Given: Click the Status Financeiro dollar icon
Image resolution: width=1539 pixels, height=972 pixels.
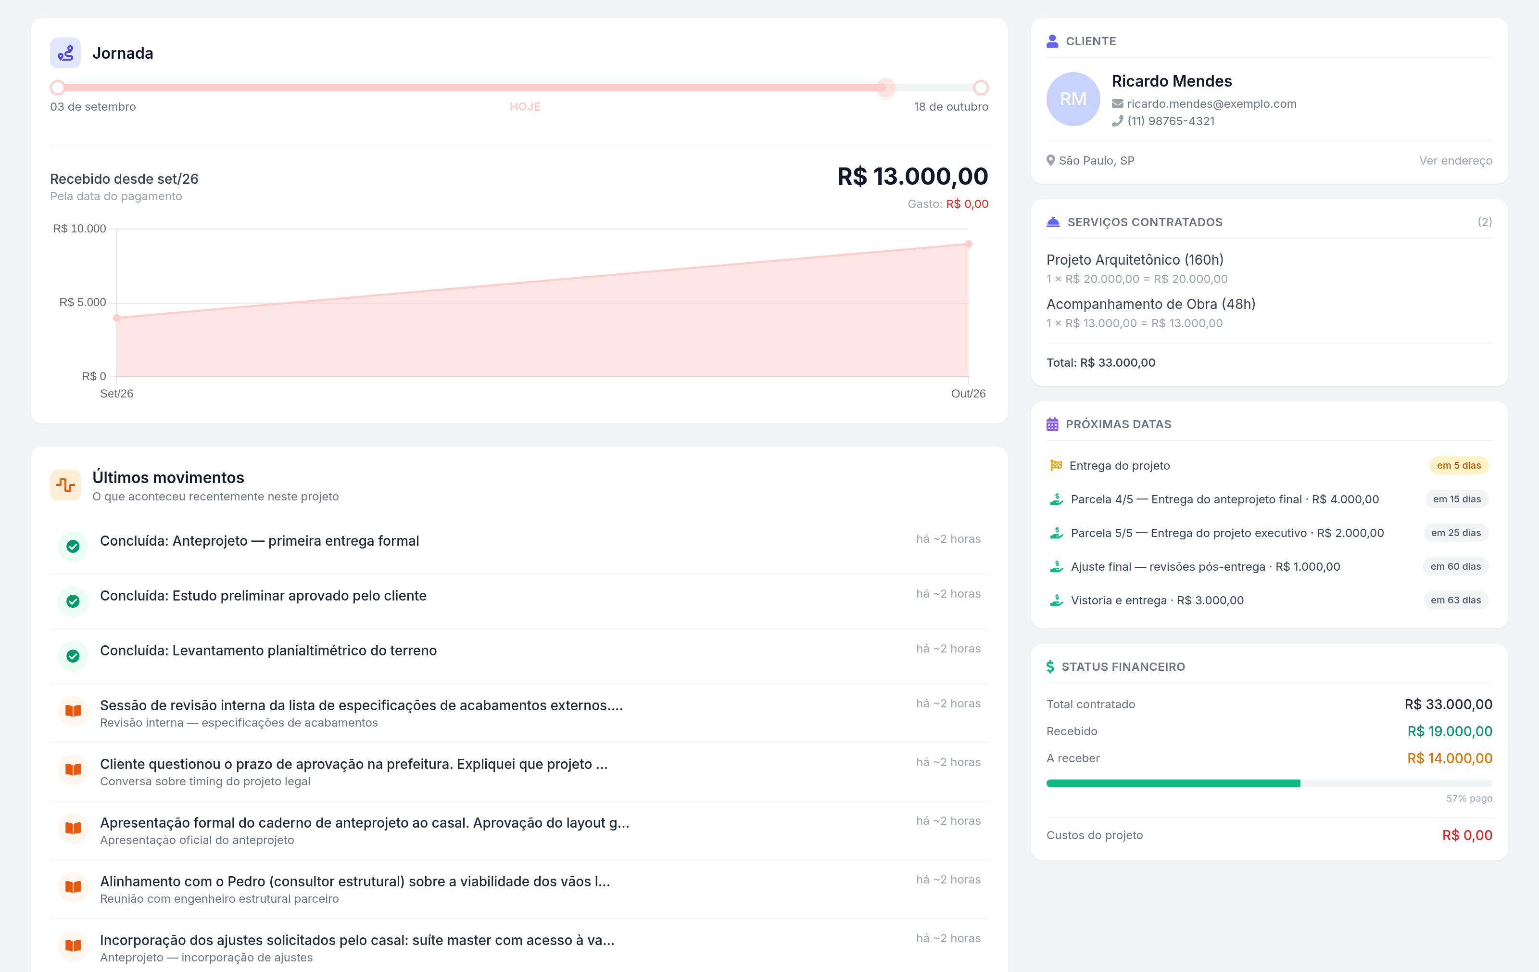Looking at the screenshot, I should click(x=1050, y=666).
